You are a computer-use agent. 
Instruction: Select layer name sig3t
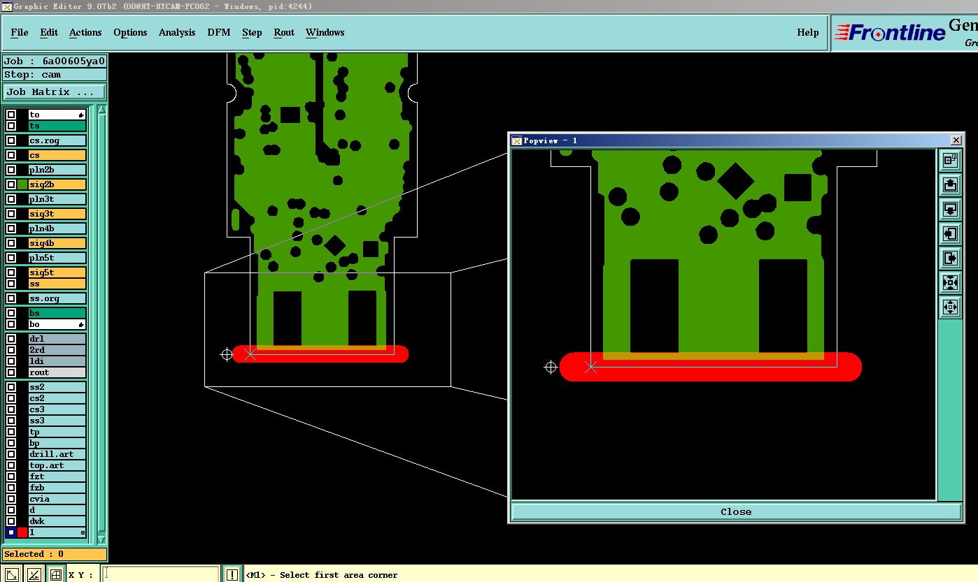[57, 214]
